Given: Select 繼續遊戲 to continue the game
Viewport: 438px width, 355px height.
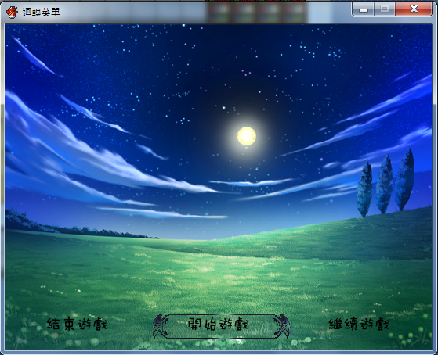Looking at the screenshot, I should (x=359, y=325).
